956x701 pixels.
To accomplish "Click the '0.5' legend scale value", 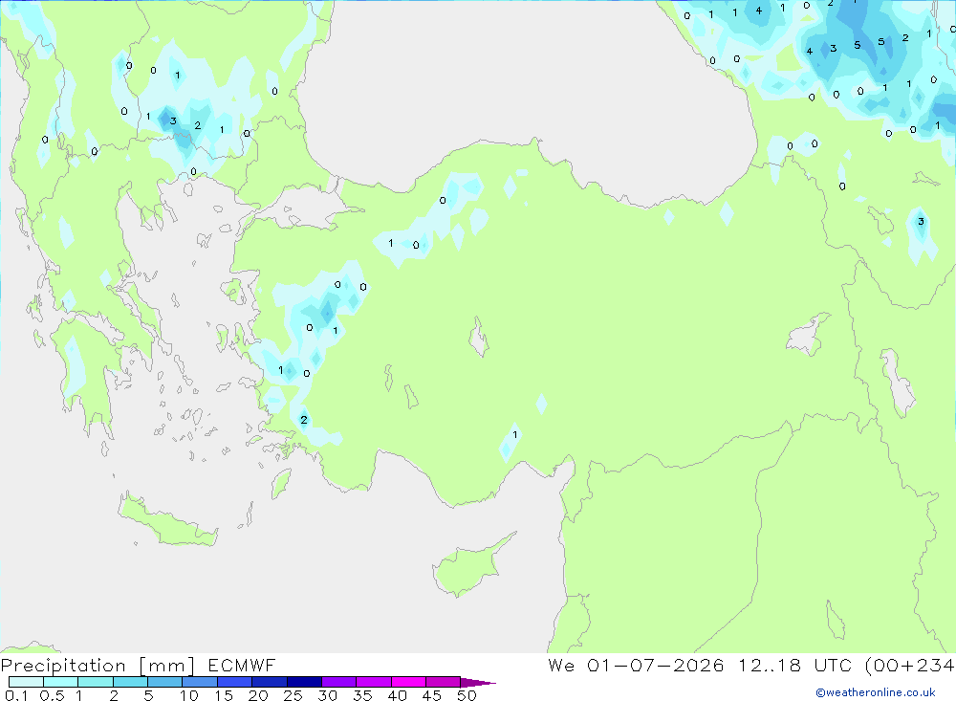I will [52, 695].
